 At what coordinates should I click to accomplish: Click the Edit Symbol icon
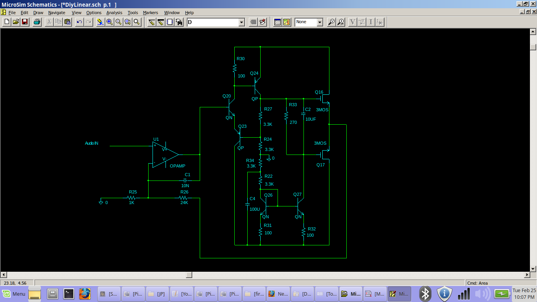[263, 22]
